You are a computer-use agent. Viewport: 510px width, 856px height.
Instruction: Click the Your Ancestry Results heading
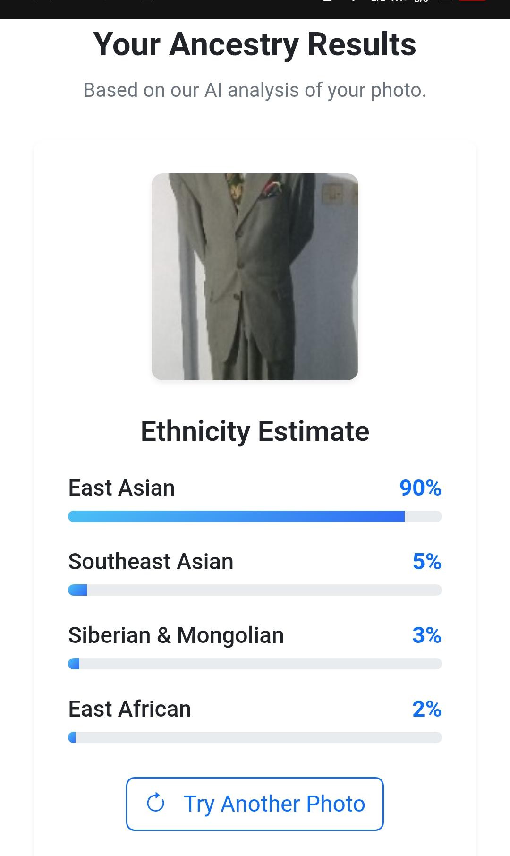click(255, 44)
